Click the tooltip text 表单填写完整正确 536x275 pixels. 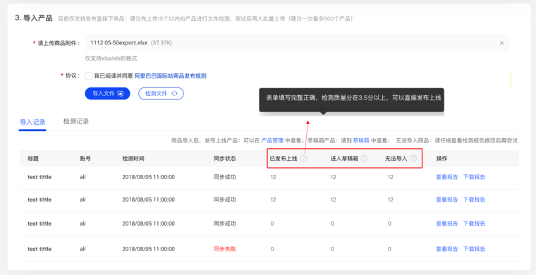point(292,98)
